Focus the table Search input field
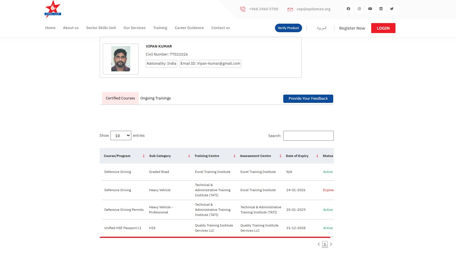Viewport: 456px width, 257px height. coord(308,136)
